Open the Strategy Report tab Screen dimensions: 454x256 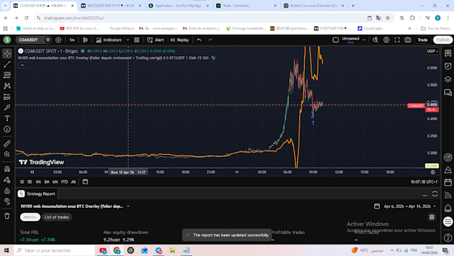(x=37, y=194)
